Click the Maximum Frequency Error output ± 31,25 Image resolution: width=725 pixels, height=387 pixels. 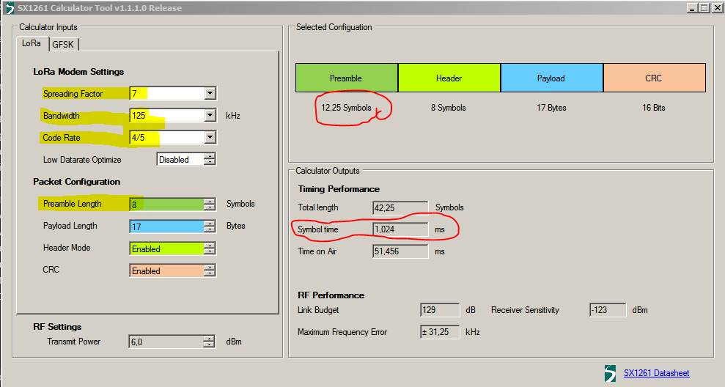tap(440, 332)
